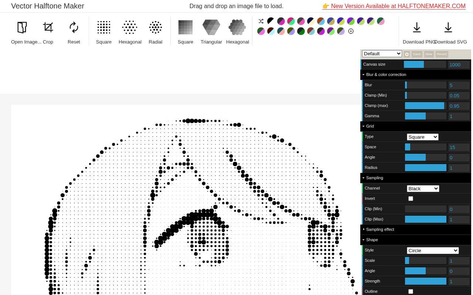Reset the current halftone settings
This screenshot has width=473, height=295.
point(74,27)
